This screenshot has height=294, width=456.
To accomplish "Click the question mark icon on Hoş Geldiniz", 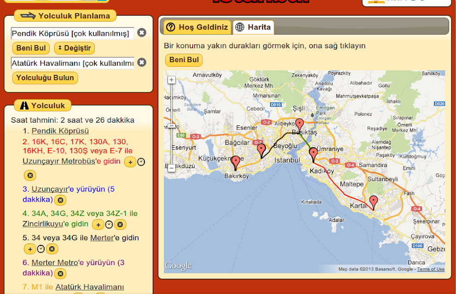I will [x=171, y=27].
